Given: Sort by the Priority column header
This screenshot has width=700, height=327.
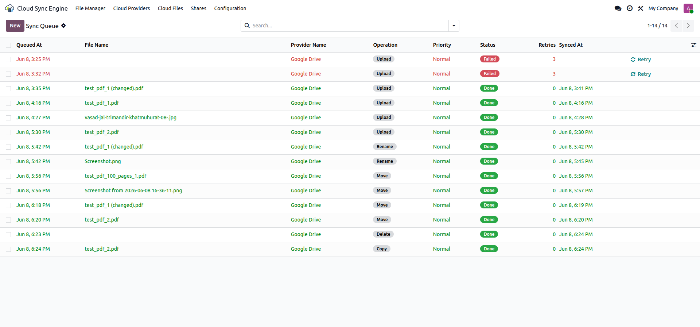Looking at the screenshot, I should [442, 45].
